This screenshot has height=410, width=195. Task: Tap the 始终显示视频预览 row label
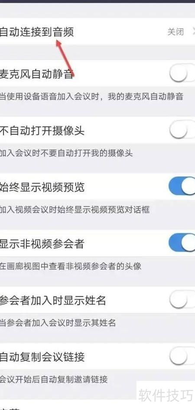tap(42, 187)
